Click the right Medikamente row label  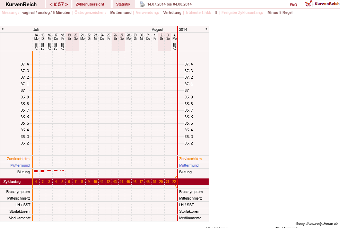pyautogui.click(x=190, y=218)
